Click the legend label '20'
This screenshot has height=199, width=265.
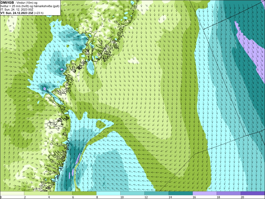242,197
